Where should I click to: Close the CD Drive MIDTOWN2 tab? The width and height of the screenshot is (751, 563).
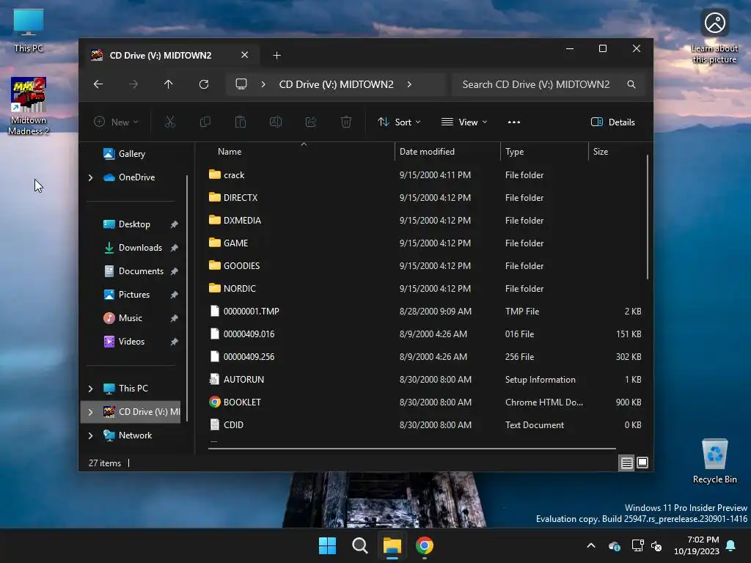click(245, 55)
